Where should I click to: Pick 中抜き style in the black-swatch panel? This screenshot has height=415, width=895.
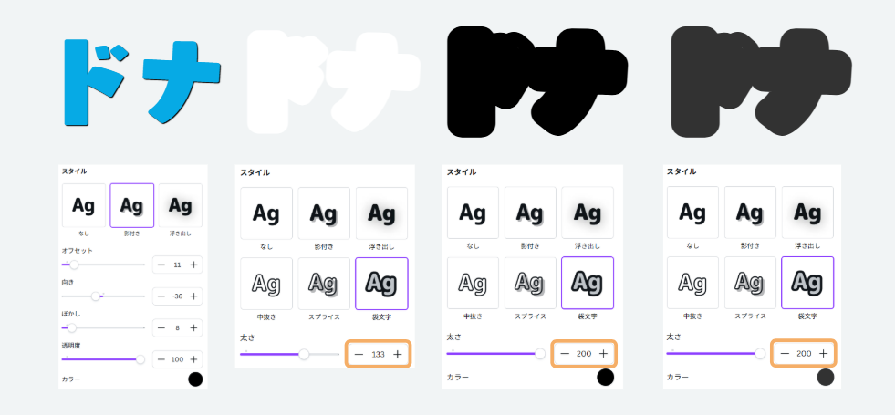click(473, 283)
